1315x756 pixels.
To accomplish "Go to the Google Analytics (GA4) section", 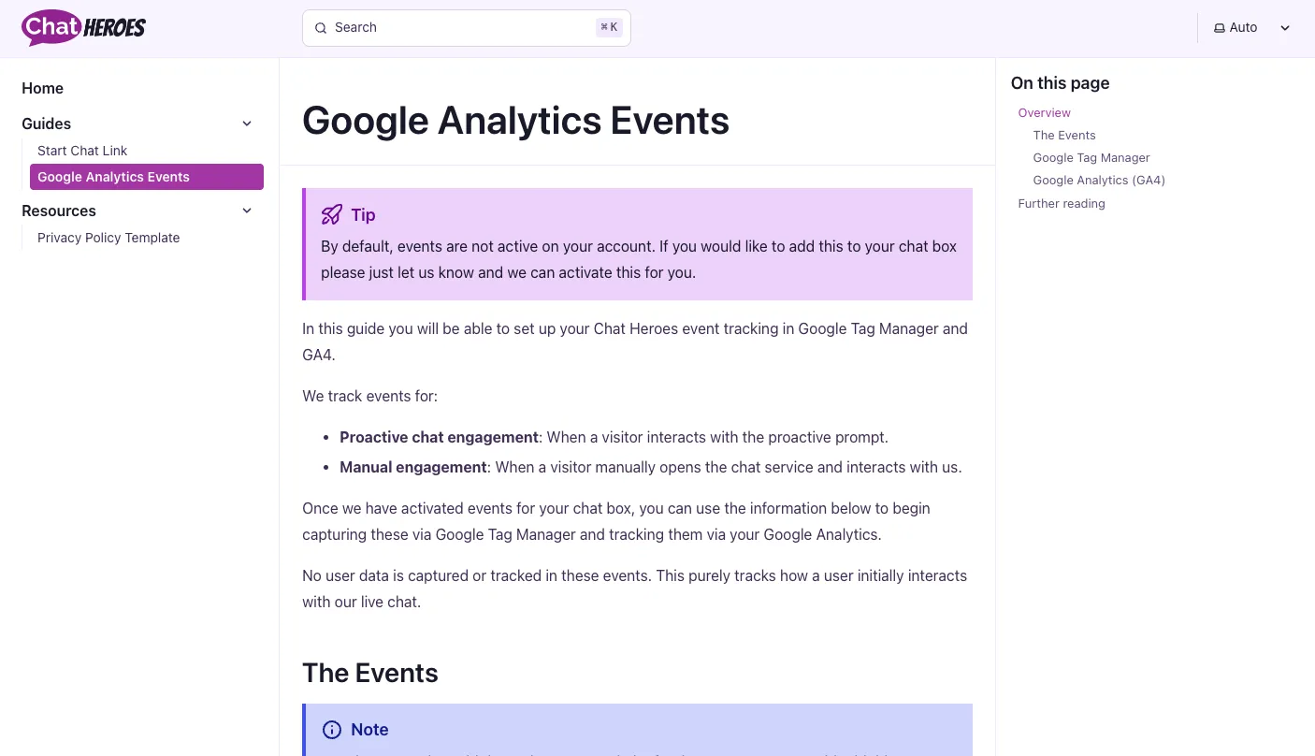I will coord(1099,181).
